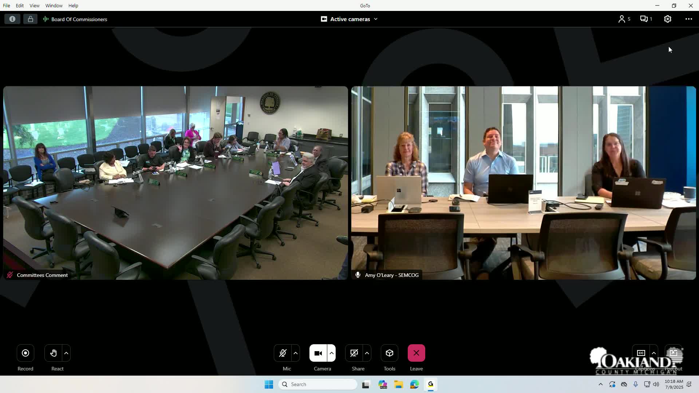Click the Record meeting icon
Viewport: 699px width, 393px height.
[25, 353]
